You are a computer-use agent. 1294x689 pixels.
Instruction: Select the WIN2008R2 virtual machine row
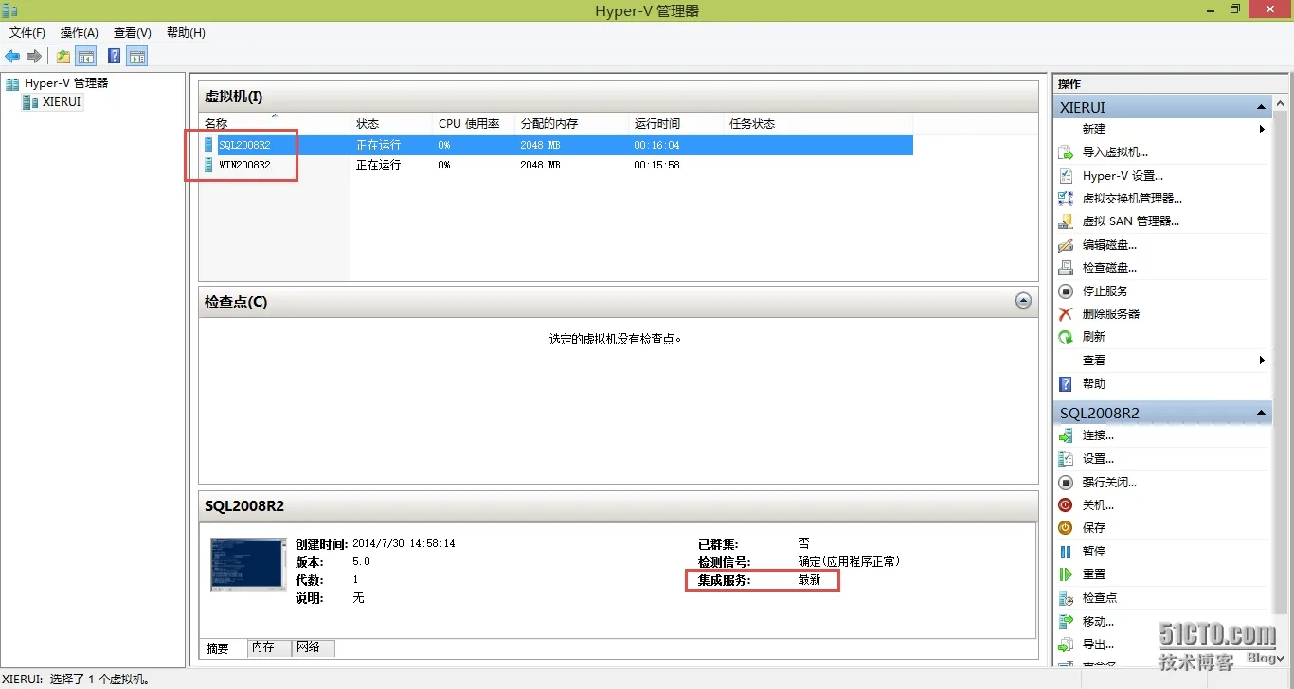(556, 165)
